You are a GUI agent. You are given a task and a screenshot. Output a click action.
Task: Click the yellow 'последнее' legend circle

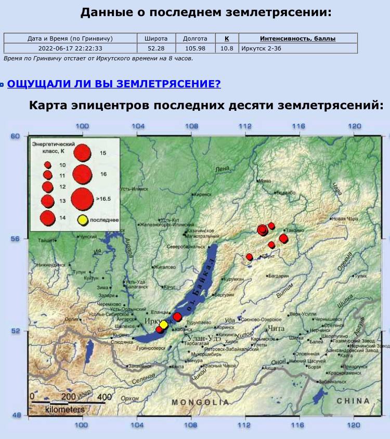(83, 220)
